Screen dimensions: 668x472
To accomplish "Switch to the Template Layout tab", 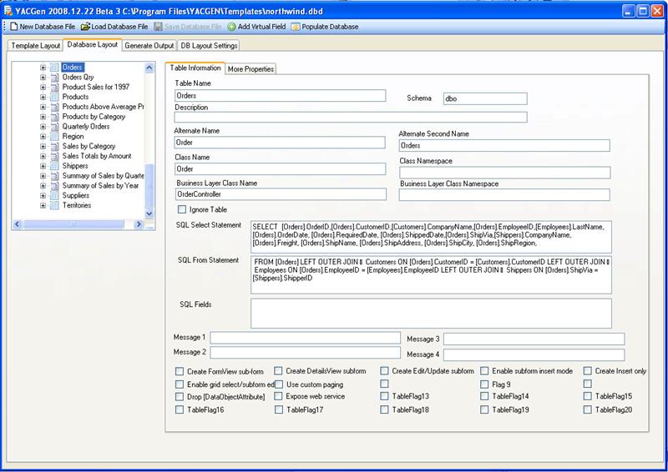I will coord(35,46).
